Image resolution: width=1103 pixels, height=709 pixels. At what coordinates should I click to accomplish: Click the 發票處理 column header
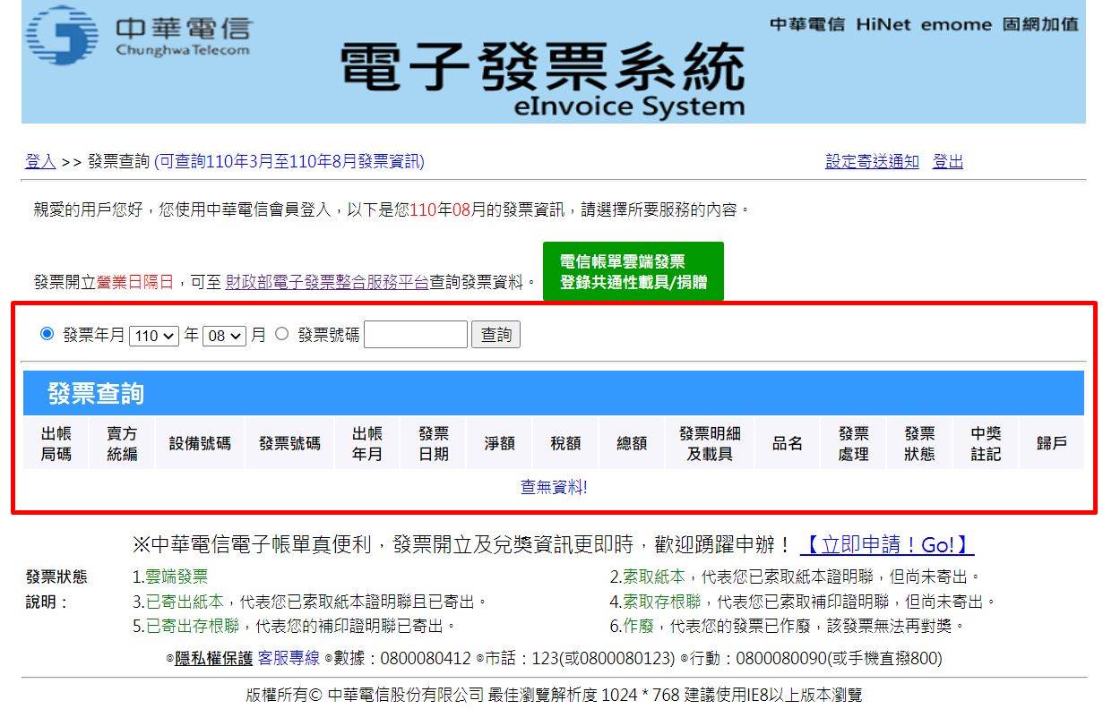854,443
